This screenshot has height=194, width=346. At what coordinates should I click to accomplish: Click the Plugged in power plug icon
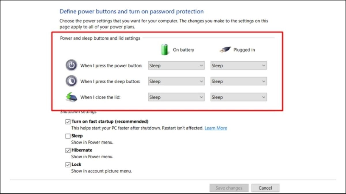click(x=225, y=50)
